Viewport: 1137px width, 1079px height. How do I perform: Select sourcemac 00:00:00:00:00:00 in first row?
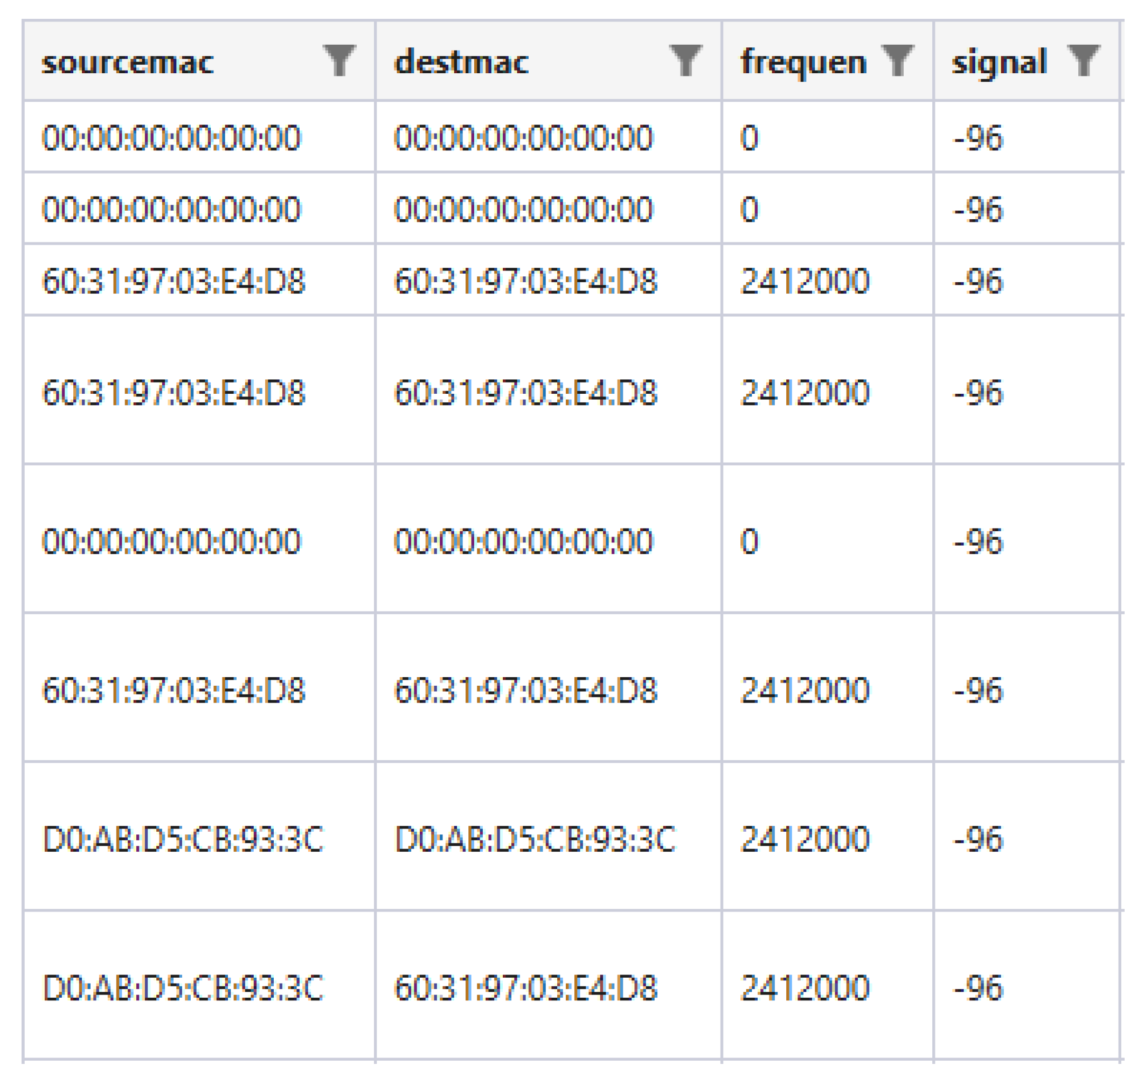(171, 138)
